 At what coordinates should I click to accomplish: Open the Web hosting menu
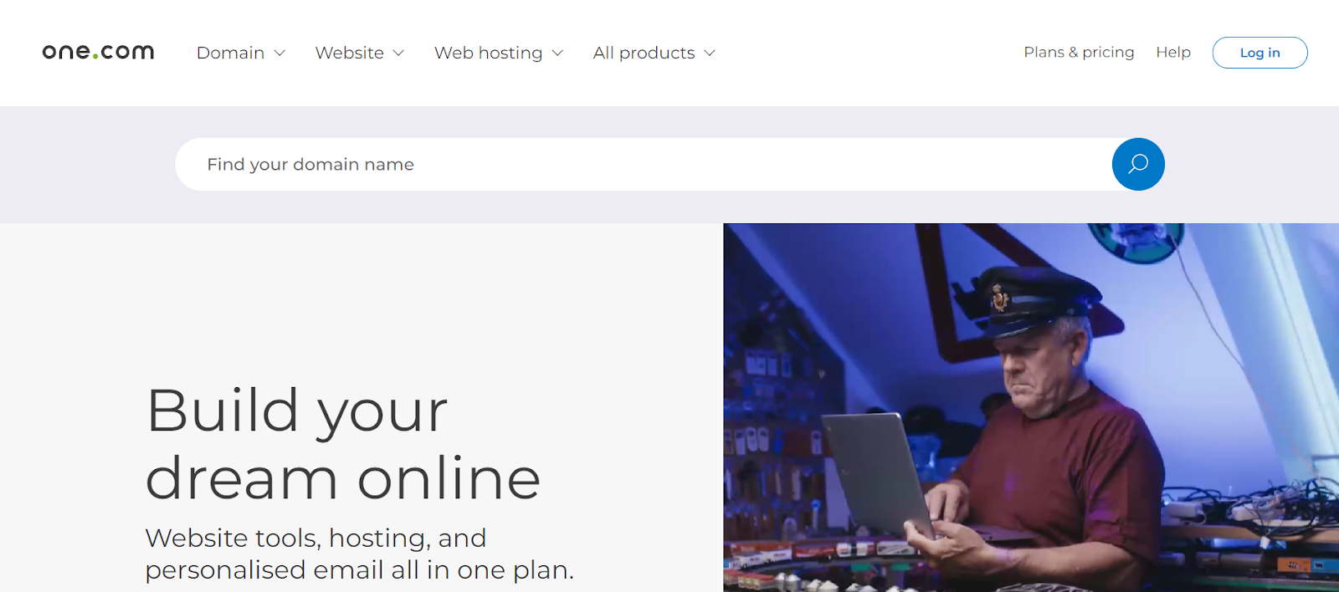[499, 53]
